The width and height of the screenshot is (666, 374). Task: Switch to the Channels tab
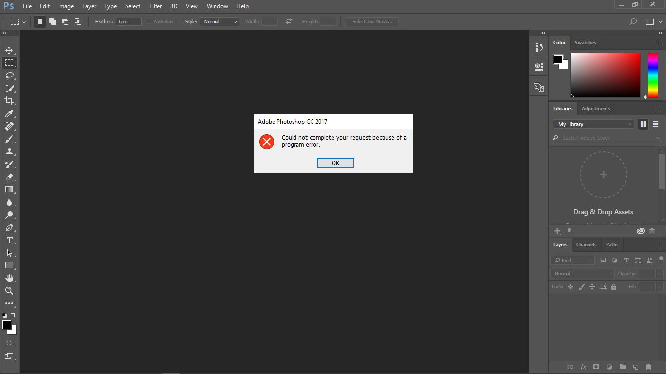coord(586,244)
